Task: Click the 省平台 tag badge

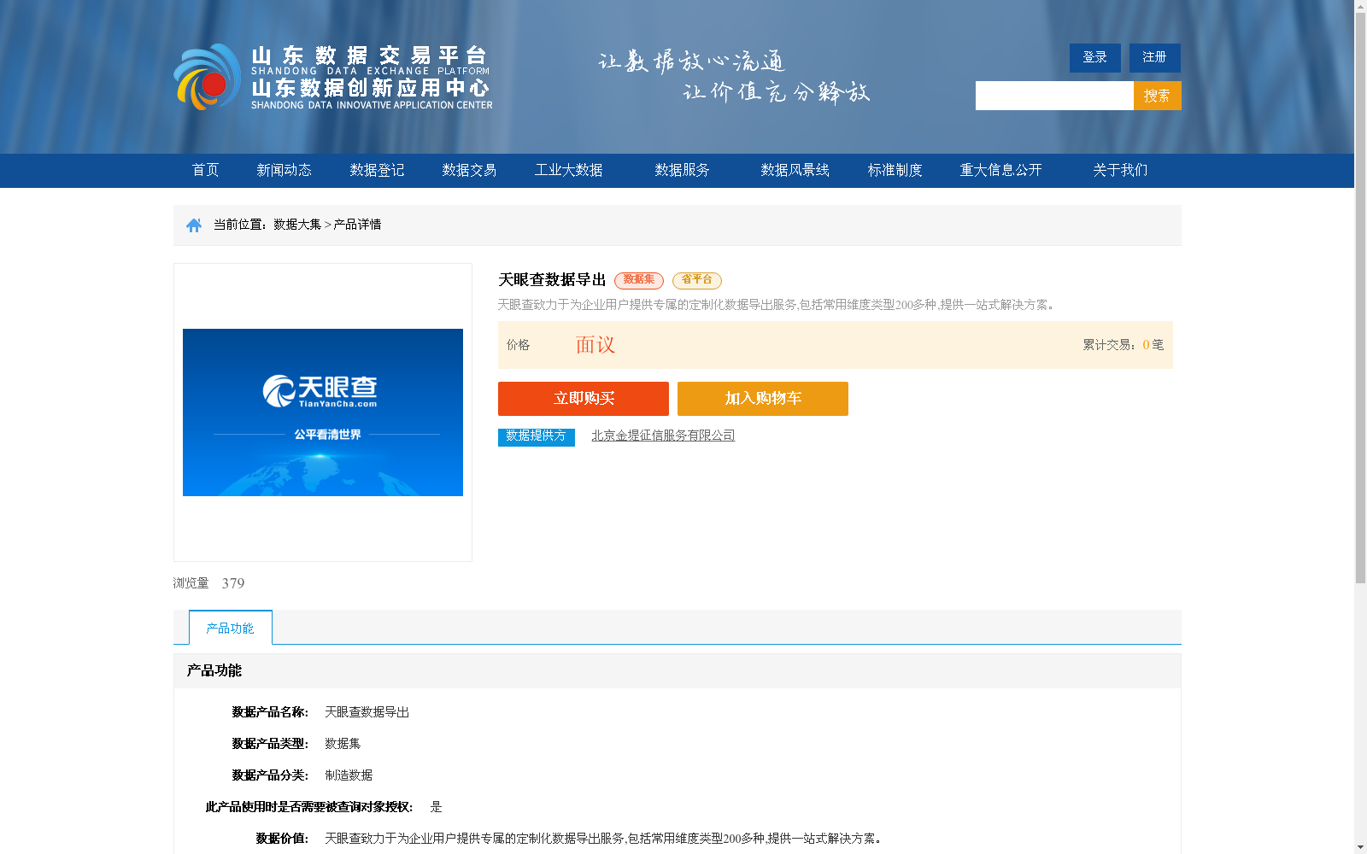Action: click(x=696, y=280)
